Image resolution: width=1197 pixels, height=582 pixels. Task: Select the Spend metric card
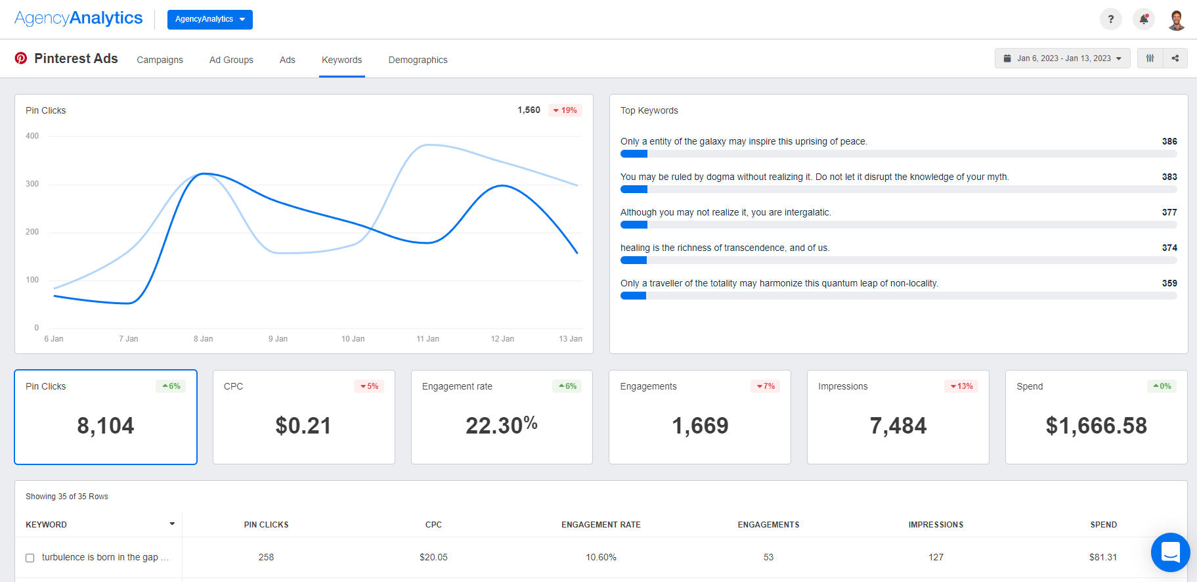1095,417
